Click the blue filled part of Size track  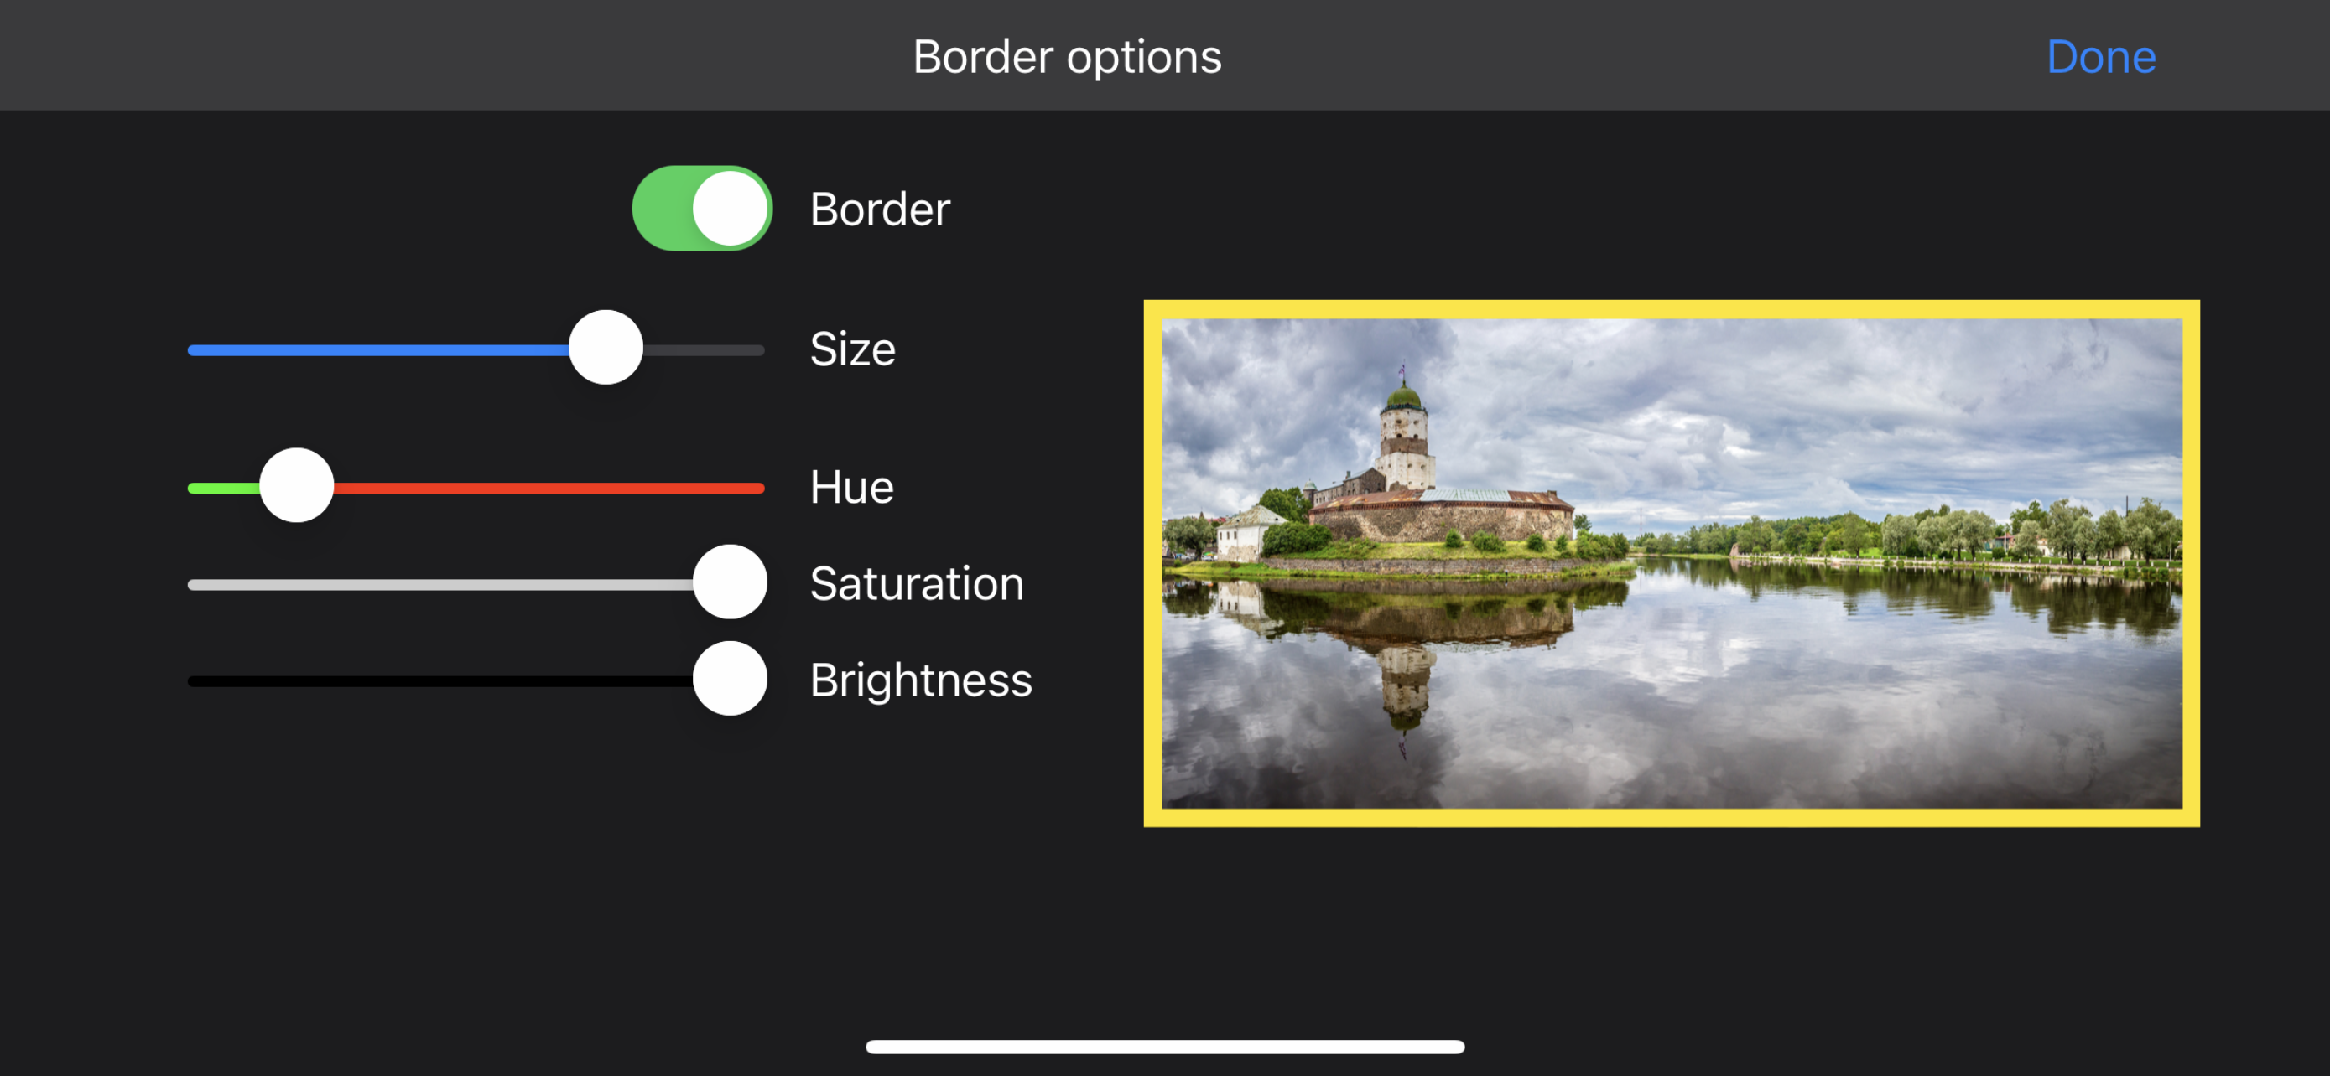pos(378,350)
